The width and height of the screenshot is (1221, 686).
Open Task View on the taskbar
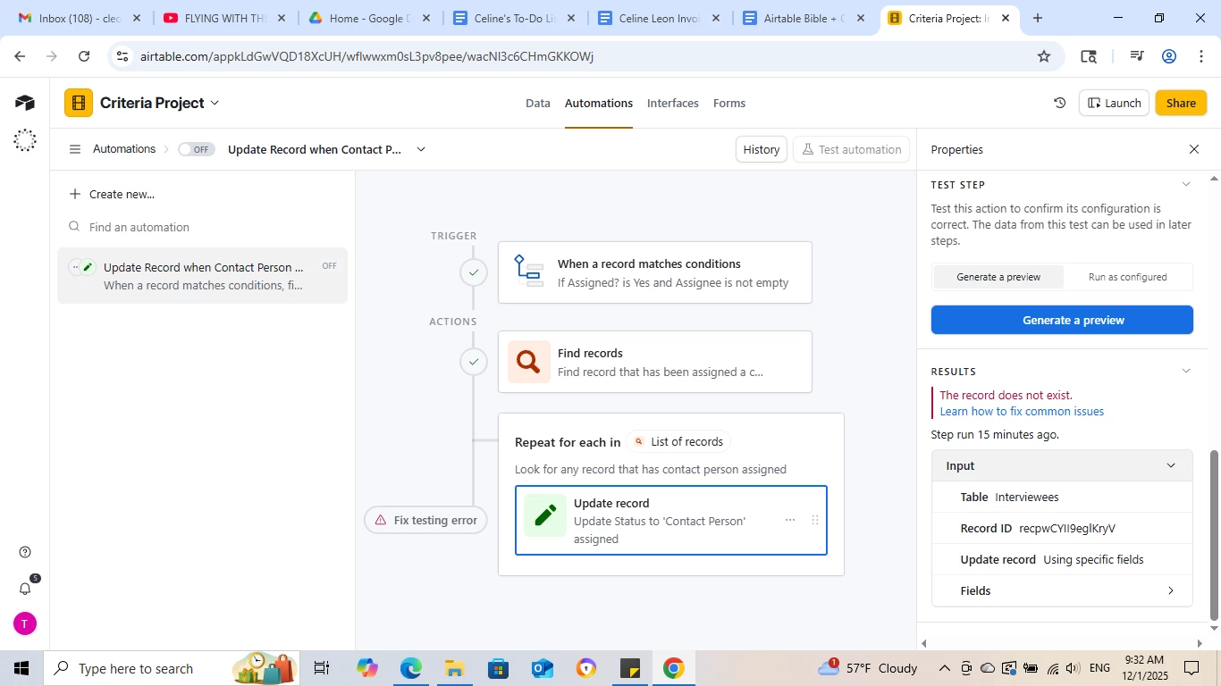pos(322,668)
